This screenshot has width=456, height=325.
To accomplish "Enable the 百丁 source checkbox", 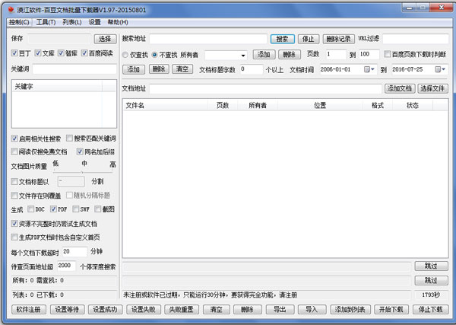I will [x=15, y=53].
